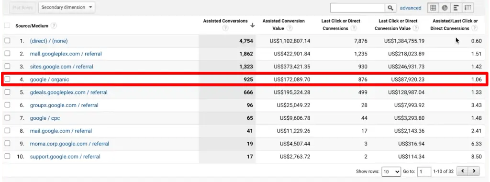Image resolution: width=490 pixels, height=182 pixels.
Task: Check the google / organic row checkbox
Action: pyautogui.click(x=7, y=80)
